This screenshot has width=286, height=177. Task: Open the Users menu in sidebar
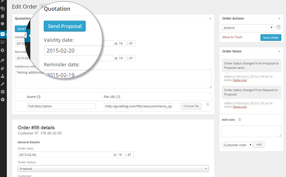pyautogui.click(x=3, y=76)
